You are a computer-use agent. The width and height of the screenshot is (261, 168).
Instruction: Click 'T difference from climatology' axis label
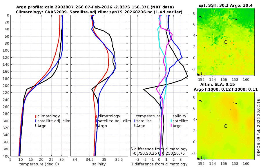point(159,164)
